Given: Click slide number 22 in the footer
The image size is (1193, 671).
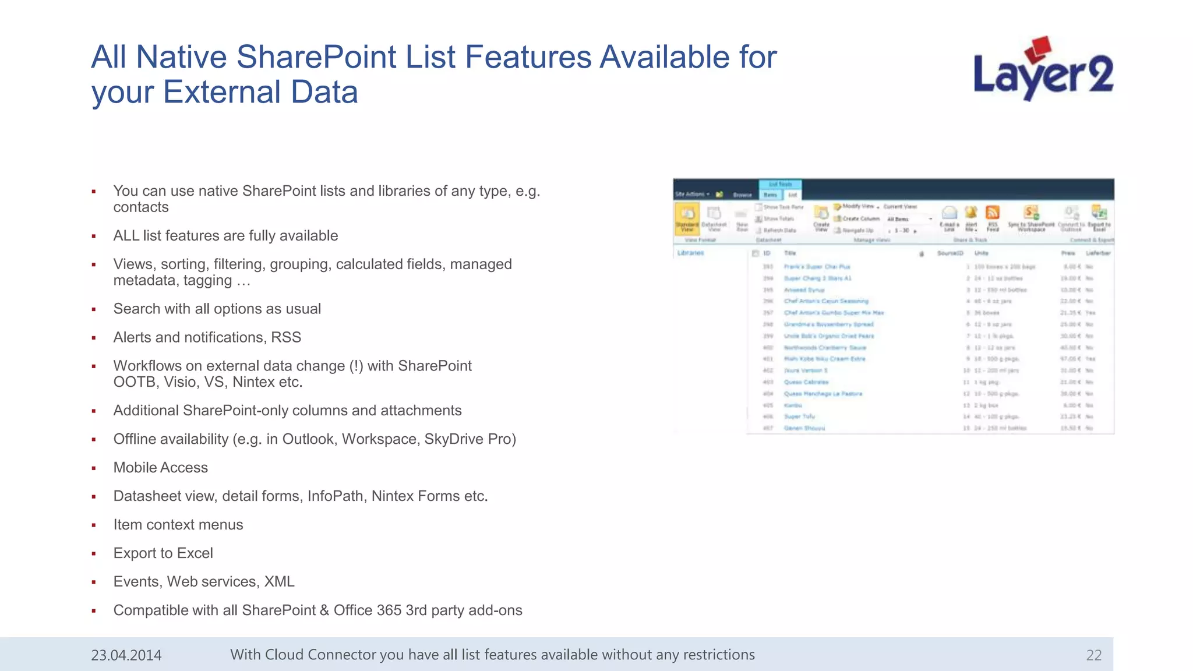Looking at the screenshot, I should tap(1093, 655).
